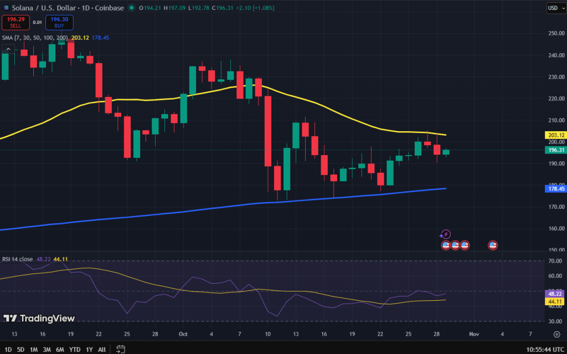Show the 1Y time range
This screenshot has height=354, width=567.
(x=89, y=350)
